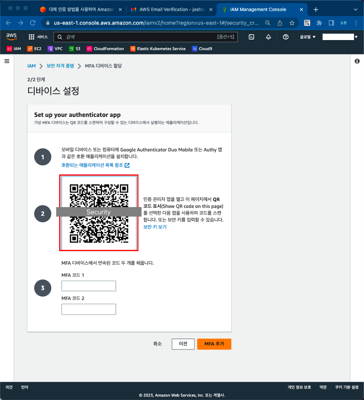Click the AWS logo home icon
Screen dimensions: 364x400
tap(11, 37)
